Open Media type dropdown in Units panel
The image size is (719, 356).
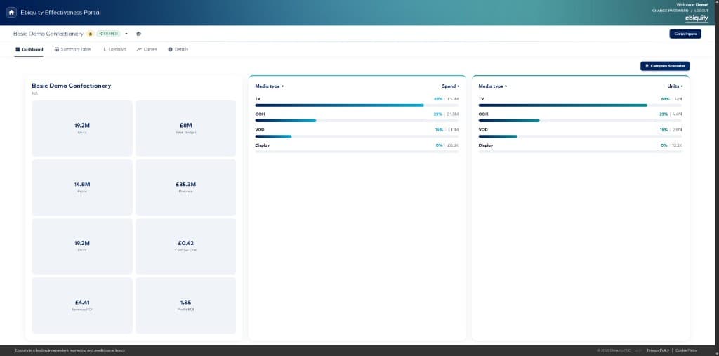(493, 86)
